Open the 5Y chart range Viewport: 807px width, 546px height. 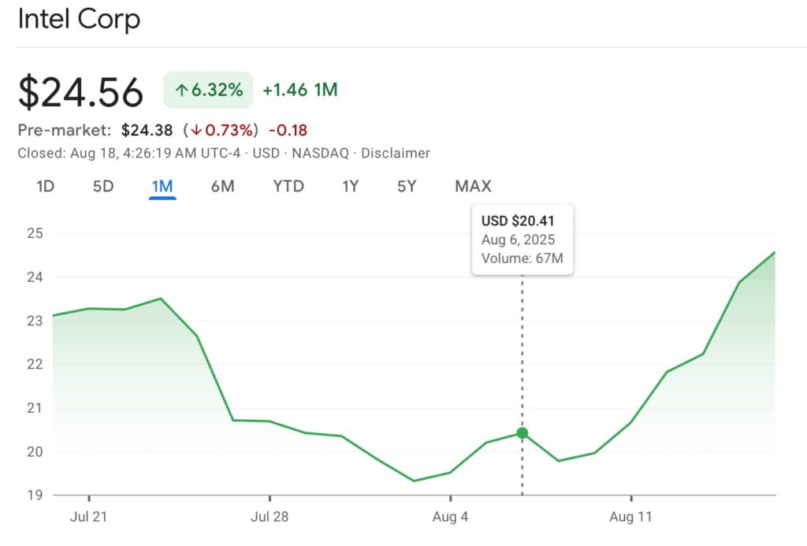(x=407, y=186)
